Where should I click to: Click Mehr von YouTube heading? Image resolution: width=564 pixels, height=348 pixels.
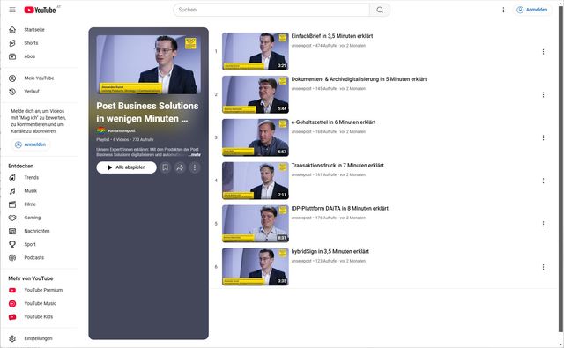point(31,278)
